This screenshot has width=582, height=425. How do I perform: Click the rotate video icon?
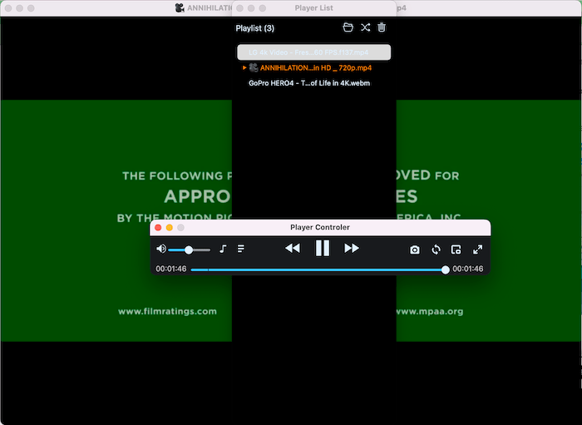(x=436, y=250)
